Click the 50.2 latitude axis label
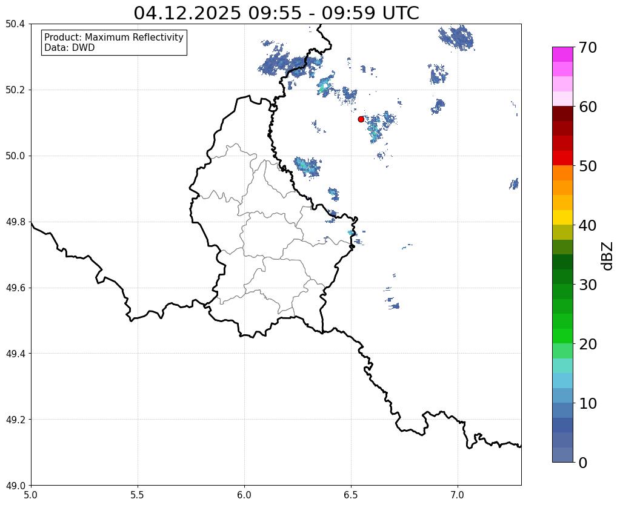This screenshot has height=505, width=620. tap(15, 90)
